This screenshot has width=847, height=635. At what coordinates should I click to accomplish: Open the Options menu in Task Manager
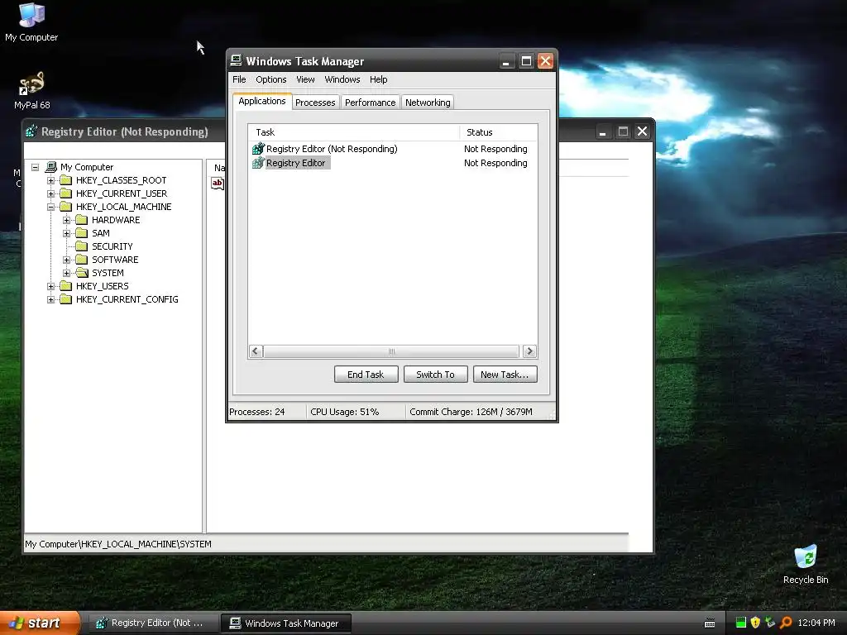pos(271,79)
